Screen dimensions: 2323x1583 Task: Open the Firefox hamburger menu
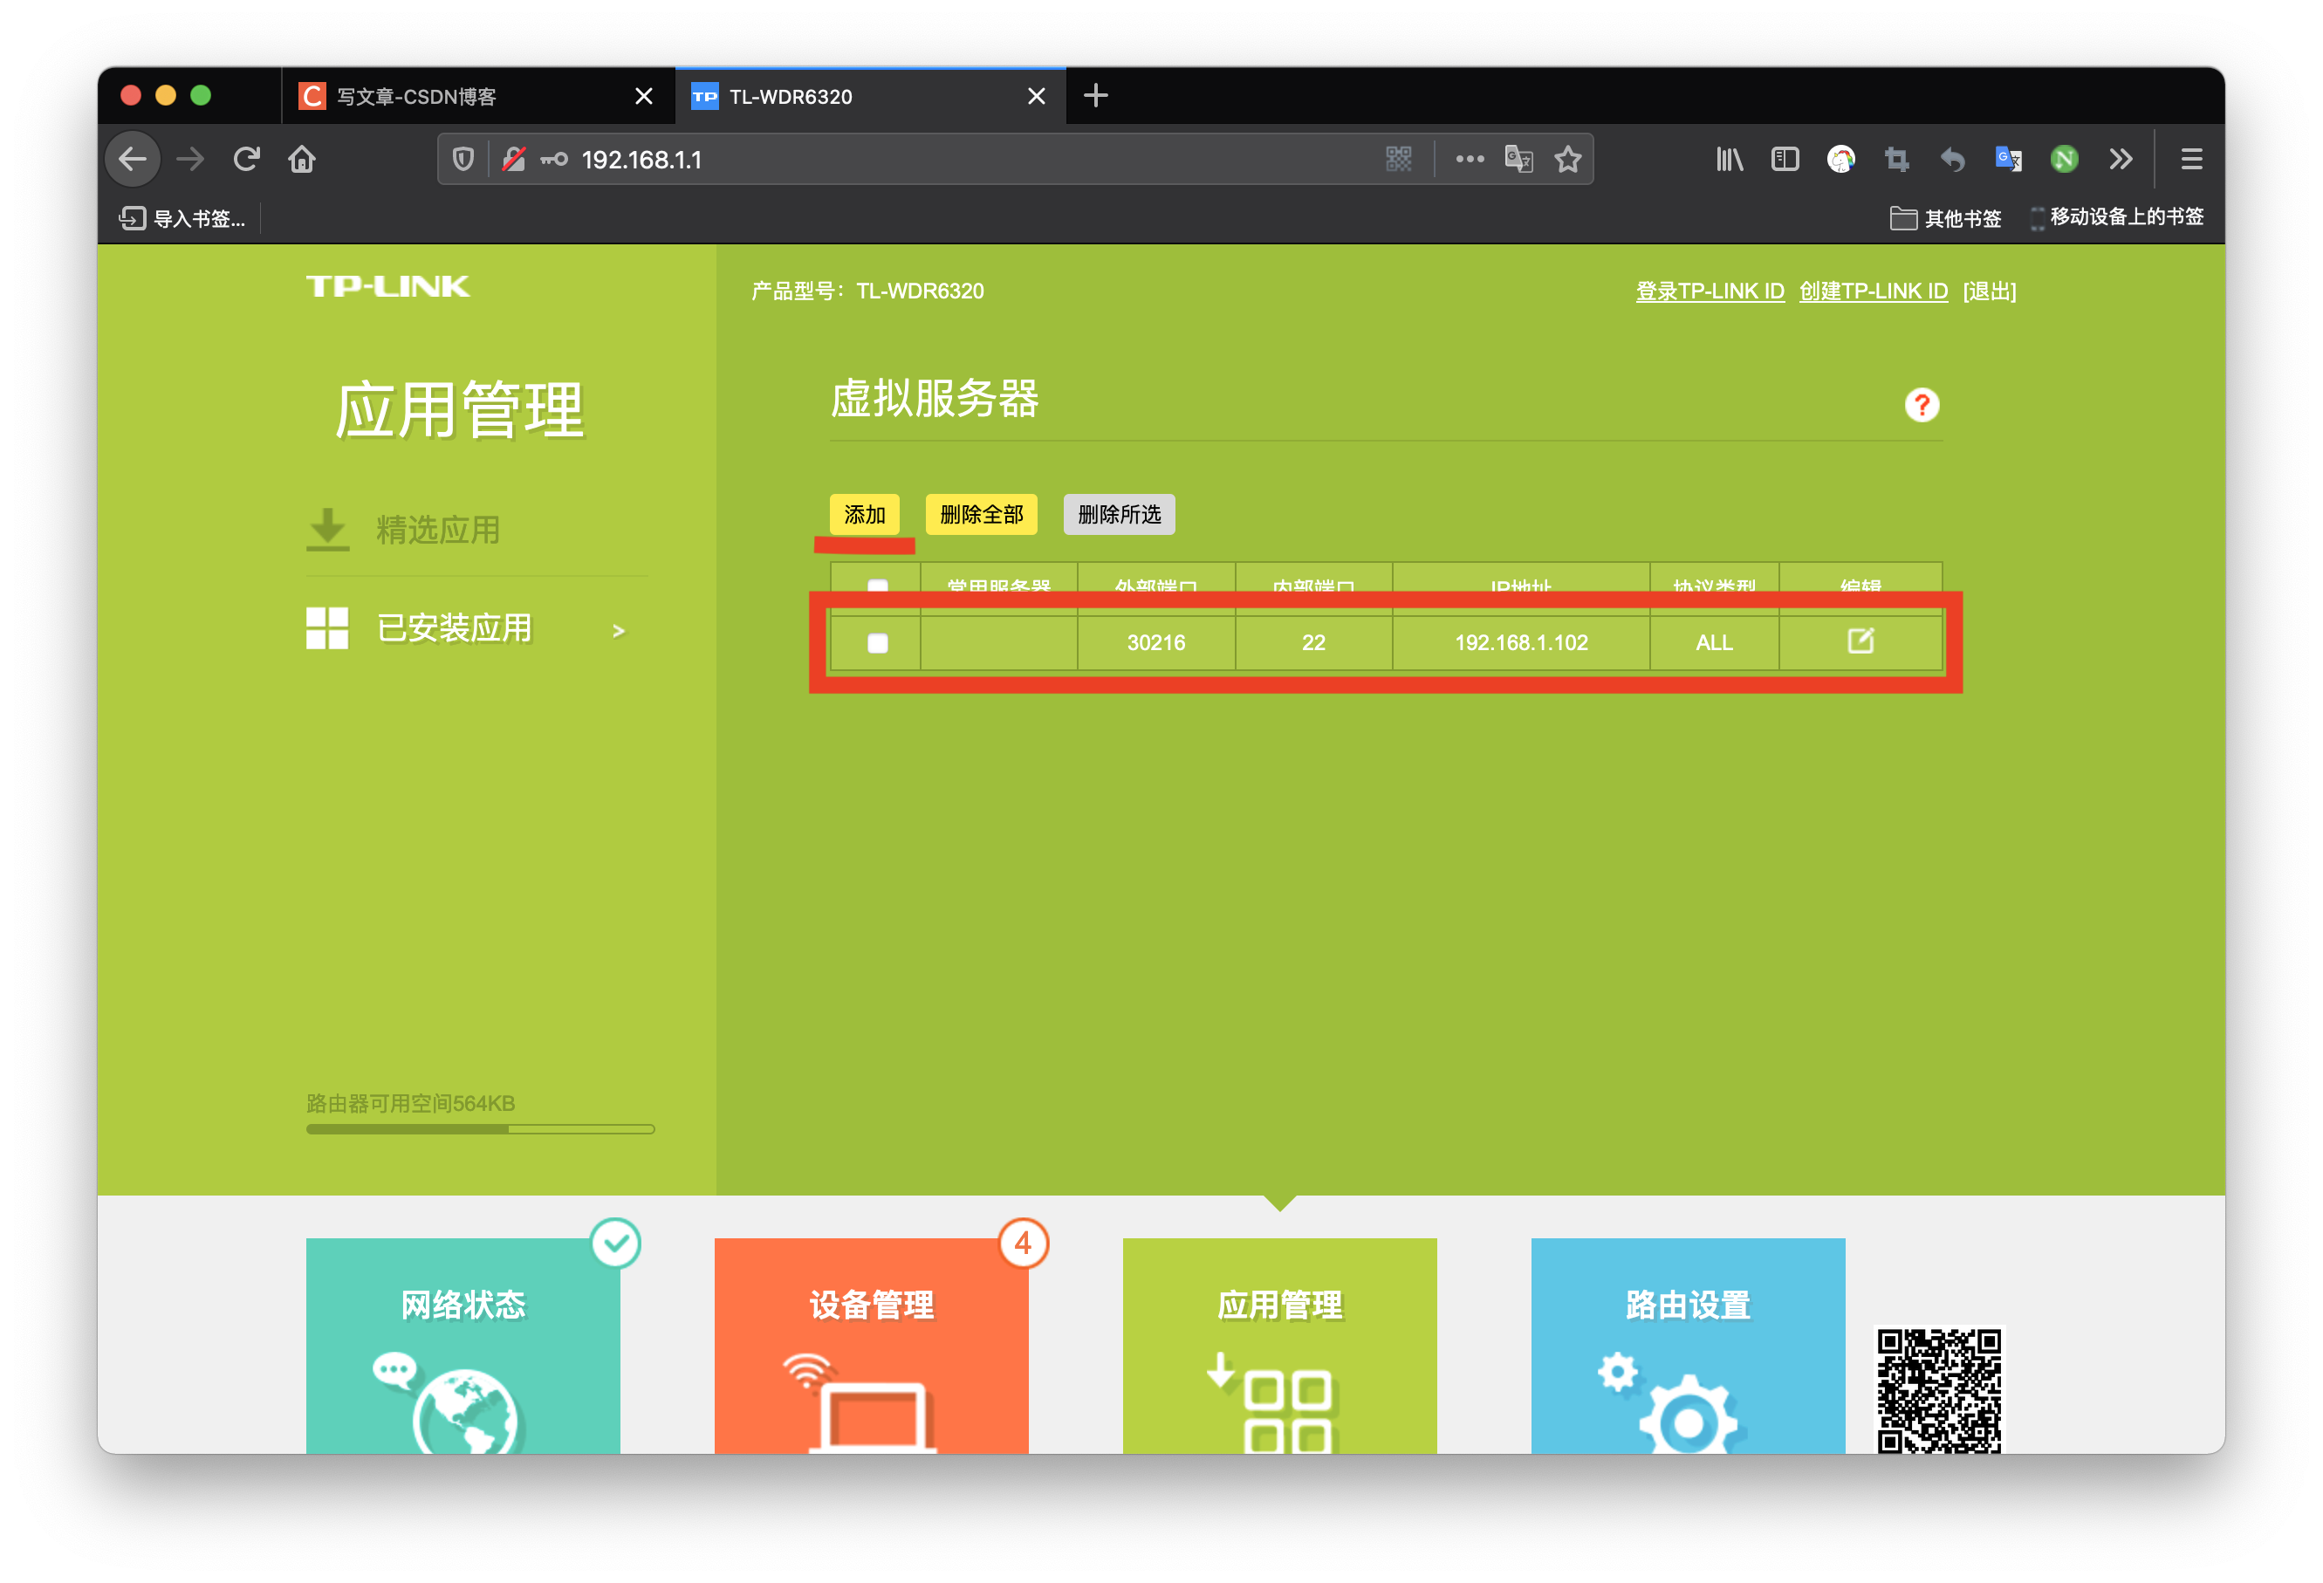[2191, 159]
